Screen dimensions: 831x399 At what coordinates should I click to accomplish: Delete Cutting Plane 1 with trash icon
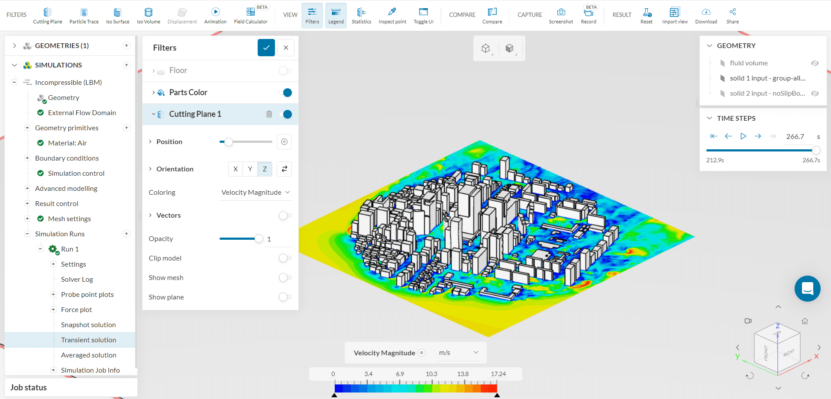(x=269, y=114)
